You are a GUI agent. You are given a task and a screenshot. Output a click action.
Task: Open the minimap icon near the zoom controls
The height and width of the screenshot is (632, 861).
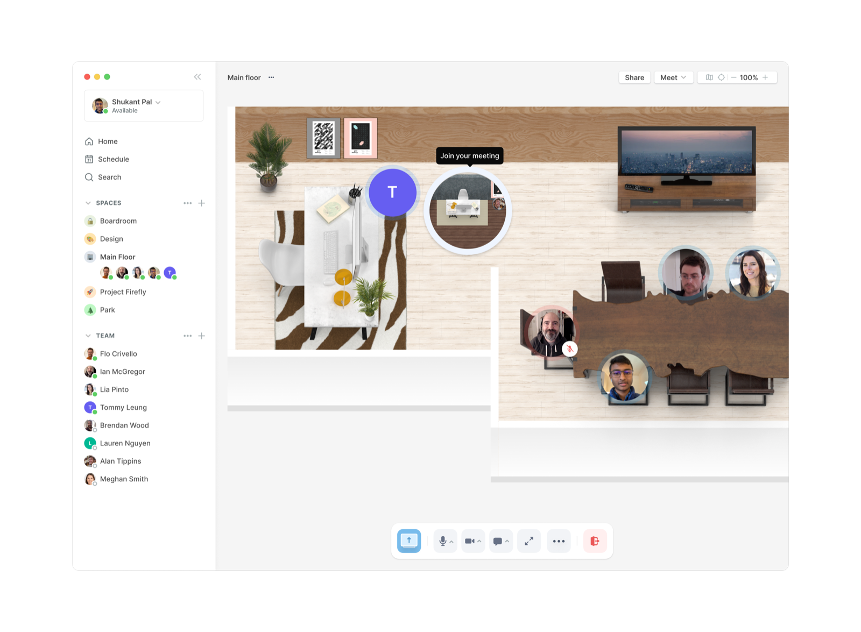pyautogui.click(x=709, y=77)
